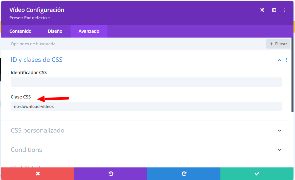Redo change with blue button

point(184,174)
